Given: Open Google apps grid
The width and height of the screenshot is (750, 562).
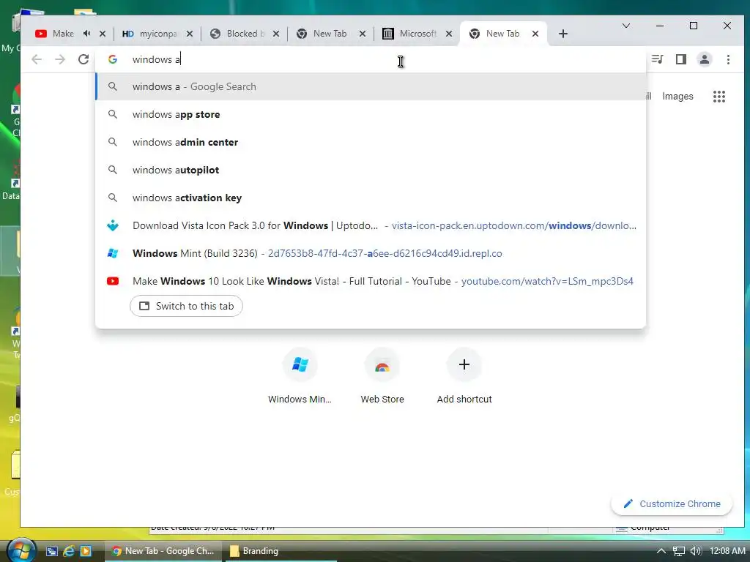Looking at the screenshot, I should [719, 97].
